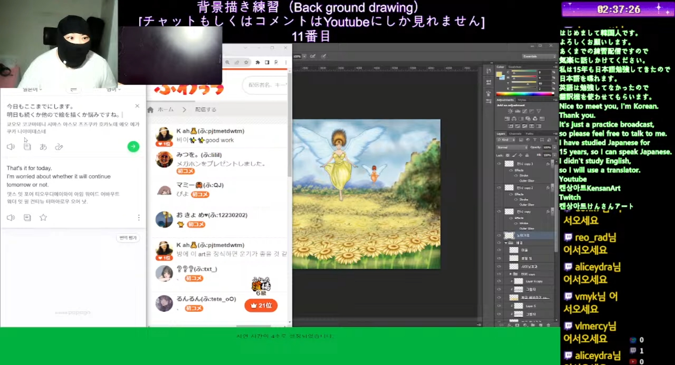Open the Kind layer filter dropdown

click(x=507, y=140)
